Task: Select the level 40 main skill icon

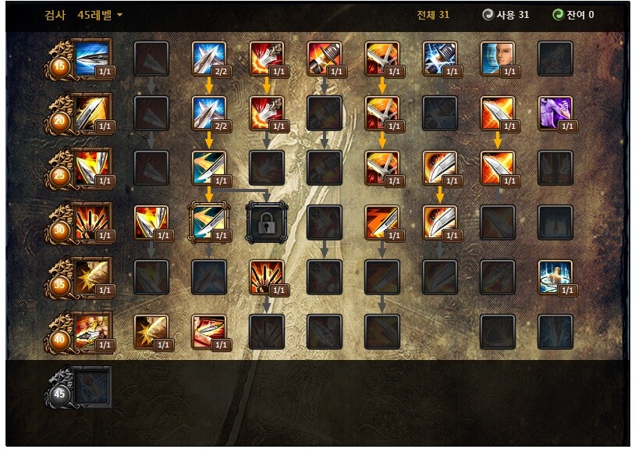Action: pos(92,333)
